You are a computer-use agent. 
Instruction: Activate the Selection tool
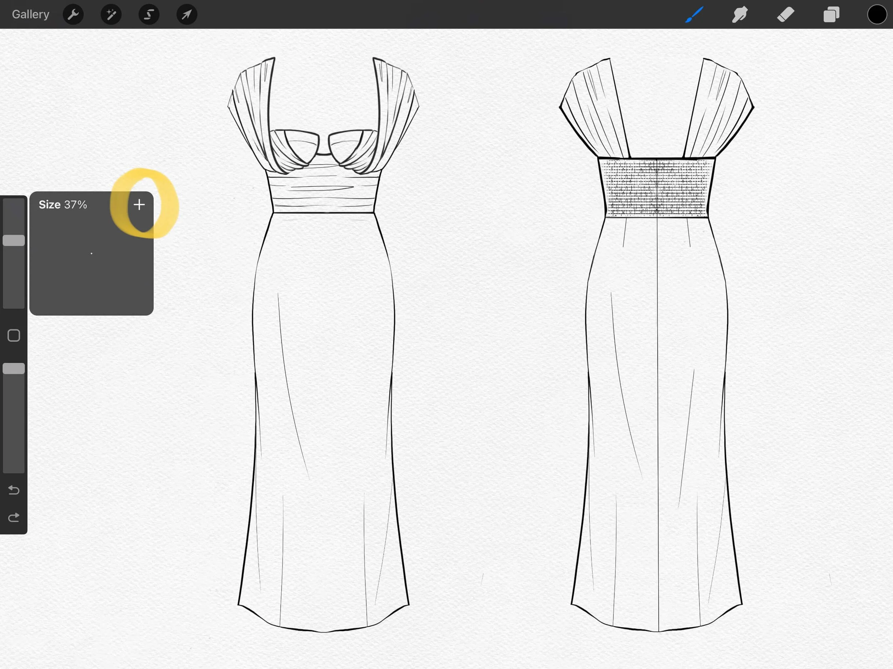coord(149,15)
